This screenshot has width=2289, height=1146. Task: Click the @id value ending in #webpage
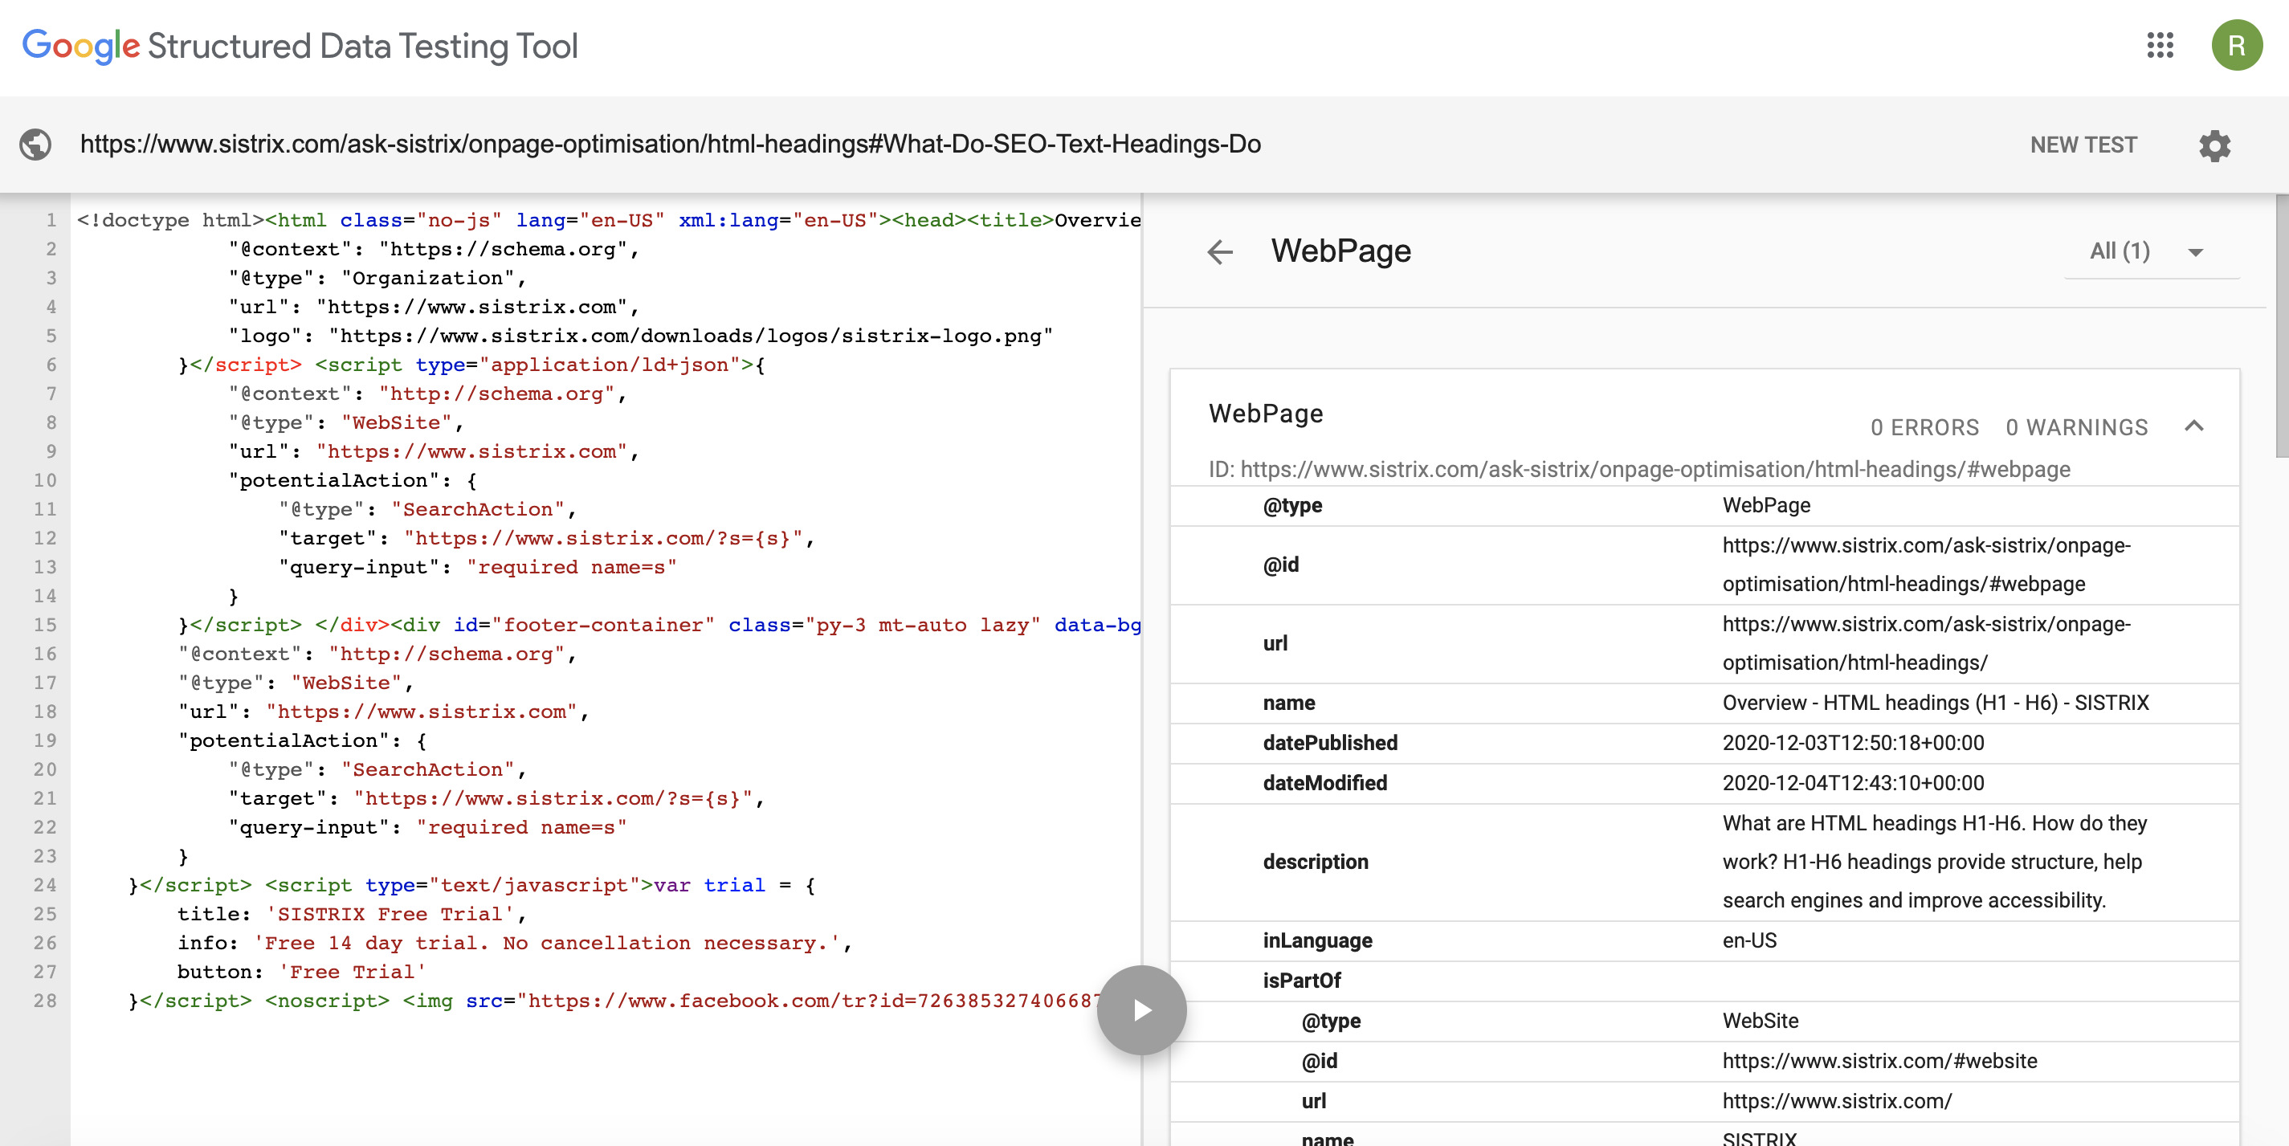click(x=1925, y=565)
